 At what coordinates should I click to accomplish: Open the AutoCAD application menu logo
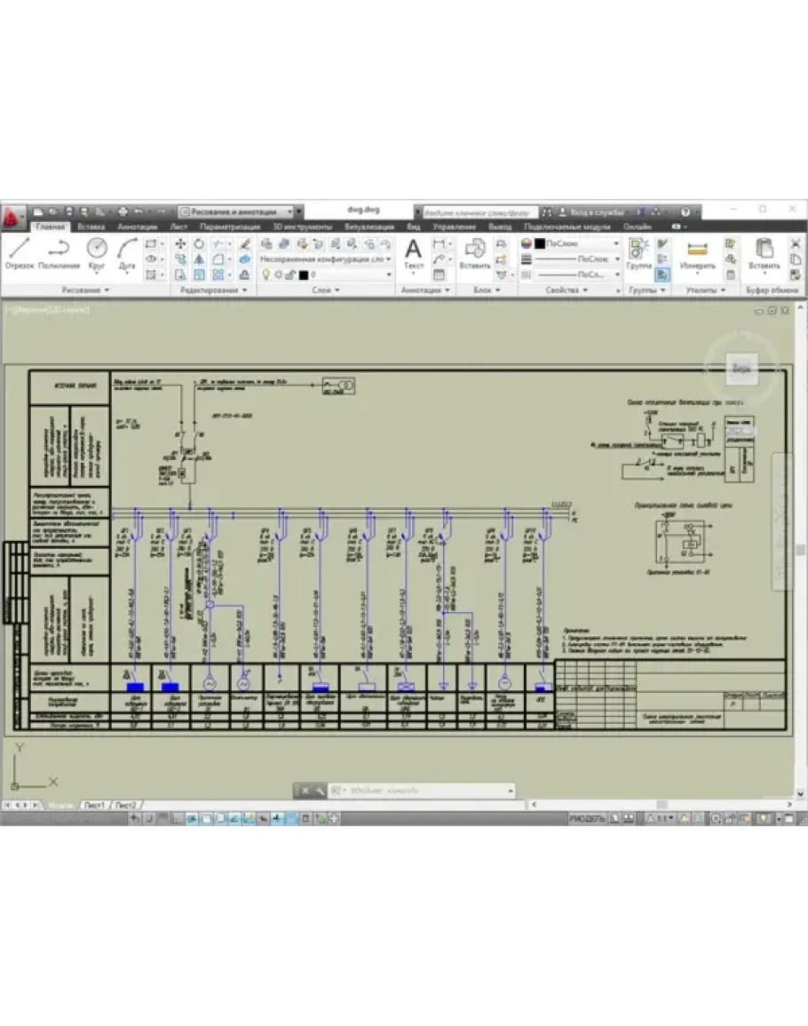pyautogui.click(x=12, y=214)
